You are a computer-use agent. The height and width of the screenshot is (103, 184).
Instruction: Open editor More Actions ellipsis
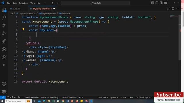tap(177, 9)
